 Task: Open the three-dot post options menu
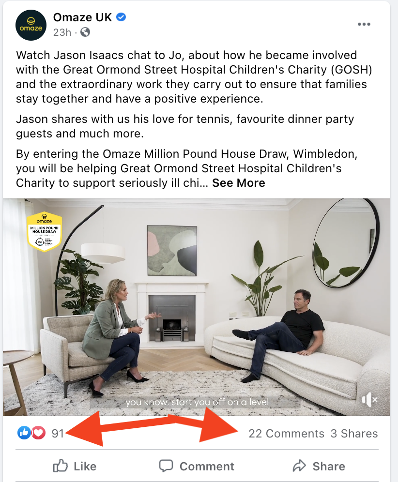click(364, 24)
